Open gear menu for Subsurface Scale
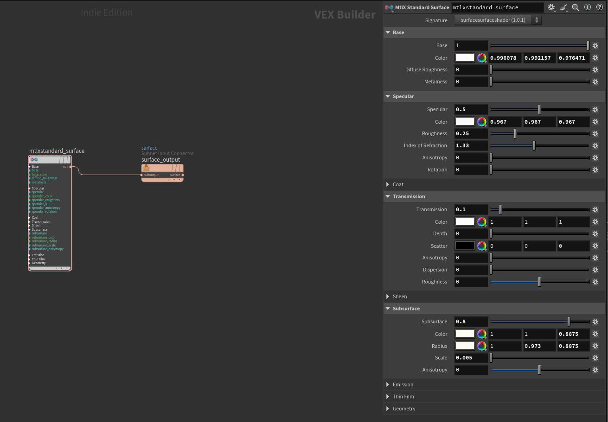Screen dimensions: 608x422 tap(595, 358)
